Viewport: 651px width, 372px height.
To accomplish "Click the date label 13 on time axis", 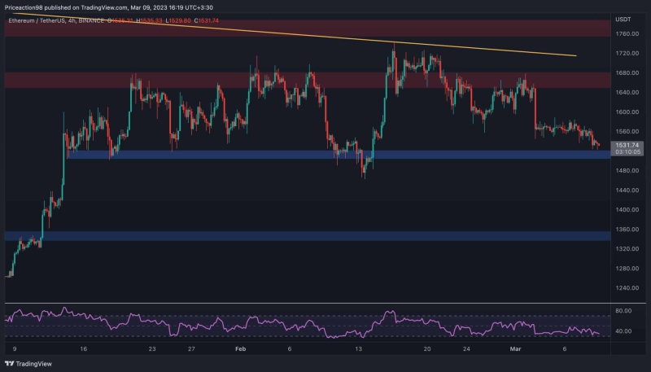I will (358, 348).
